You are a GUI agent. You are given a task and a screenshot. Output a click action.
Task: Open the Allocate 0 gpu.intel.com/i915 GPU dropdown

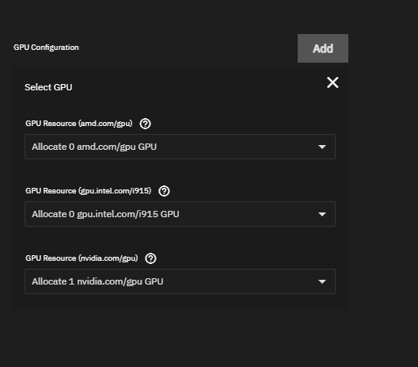(180, 214)
